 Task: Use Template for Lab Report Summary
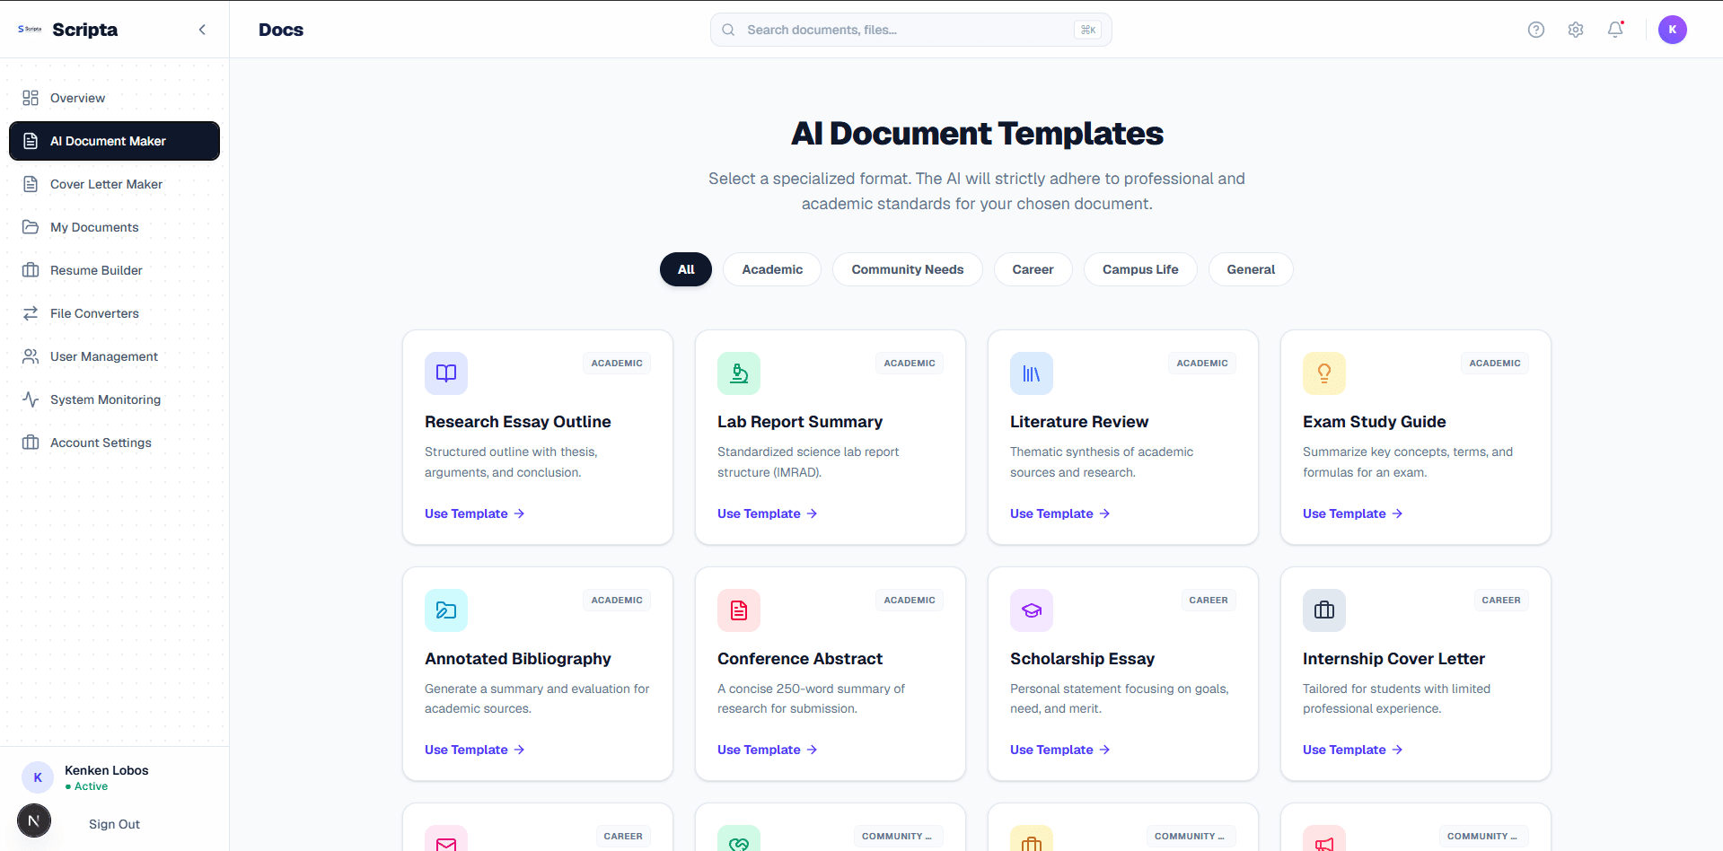click(767, 513)
